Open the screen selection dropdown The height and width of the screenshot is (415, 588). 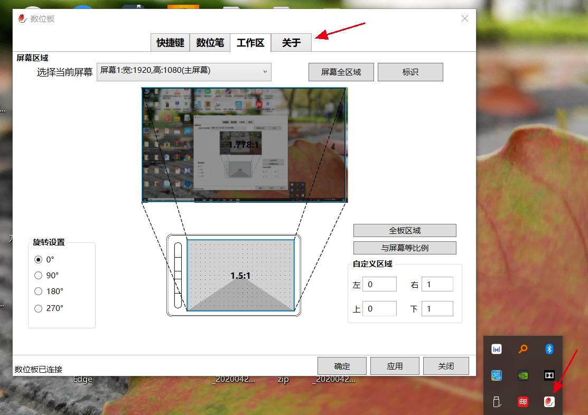click(184, 72)
